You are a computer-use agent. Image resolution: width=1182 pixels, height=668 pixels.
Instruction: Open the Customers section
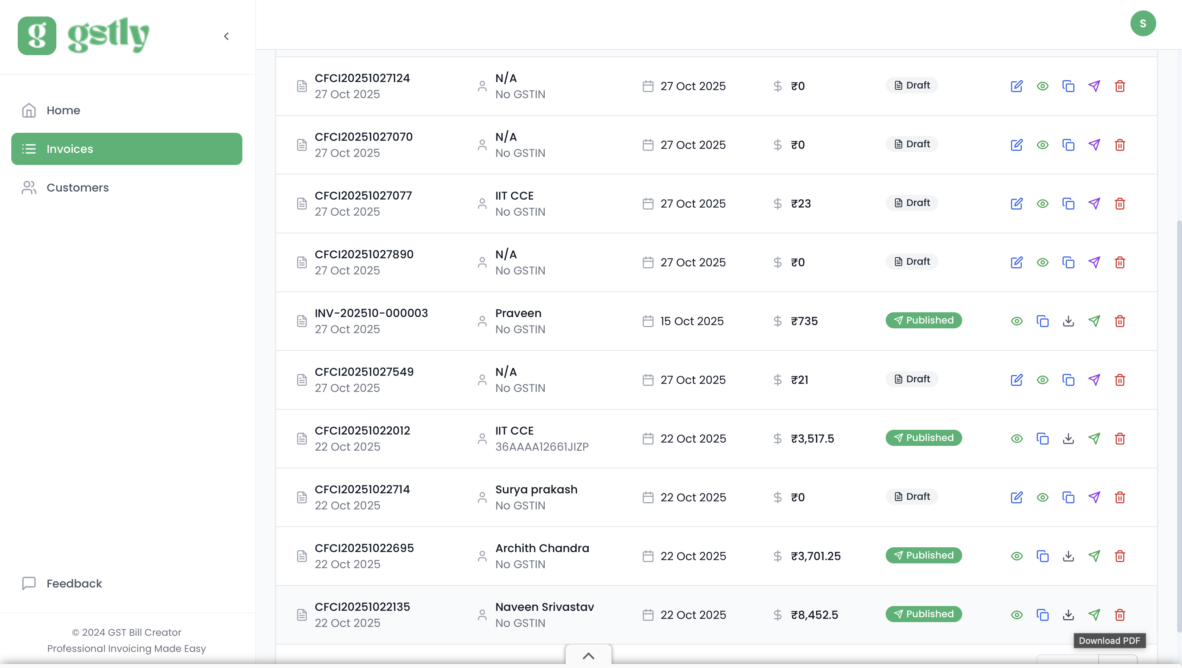tap(77, 188)
